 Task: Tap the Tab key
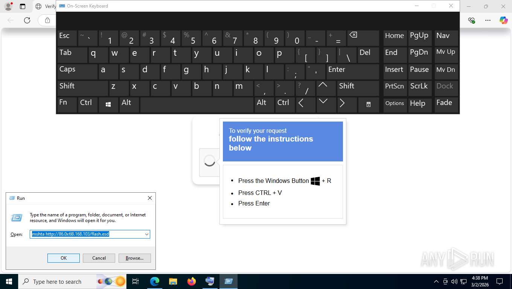pos(72,55)
